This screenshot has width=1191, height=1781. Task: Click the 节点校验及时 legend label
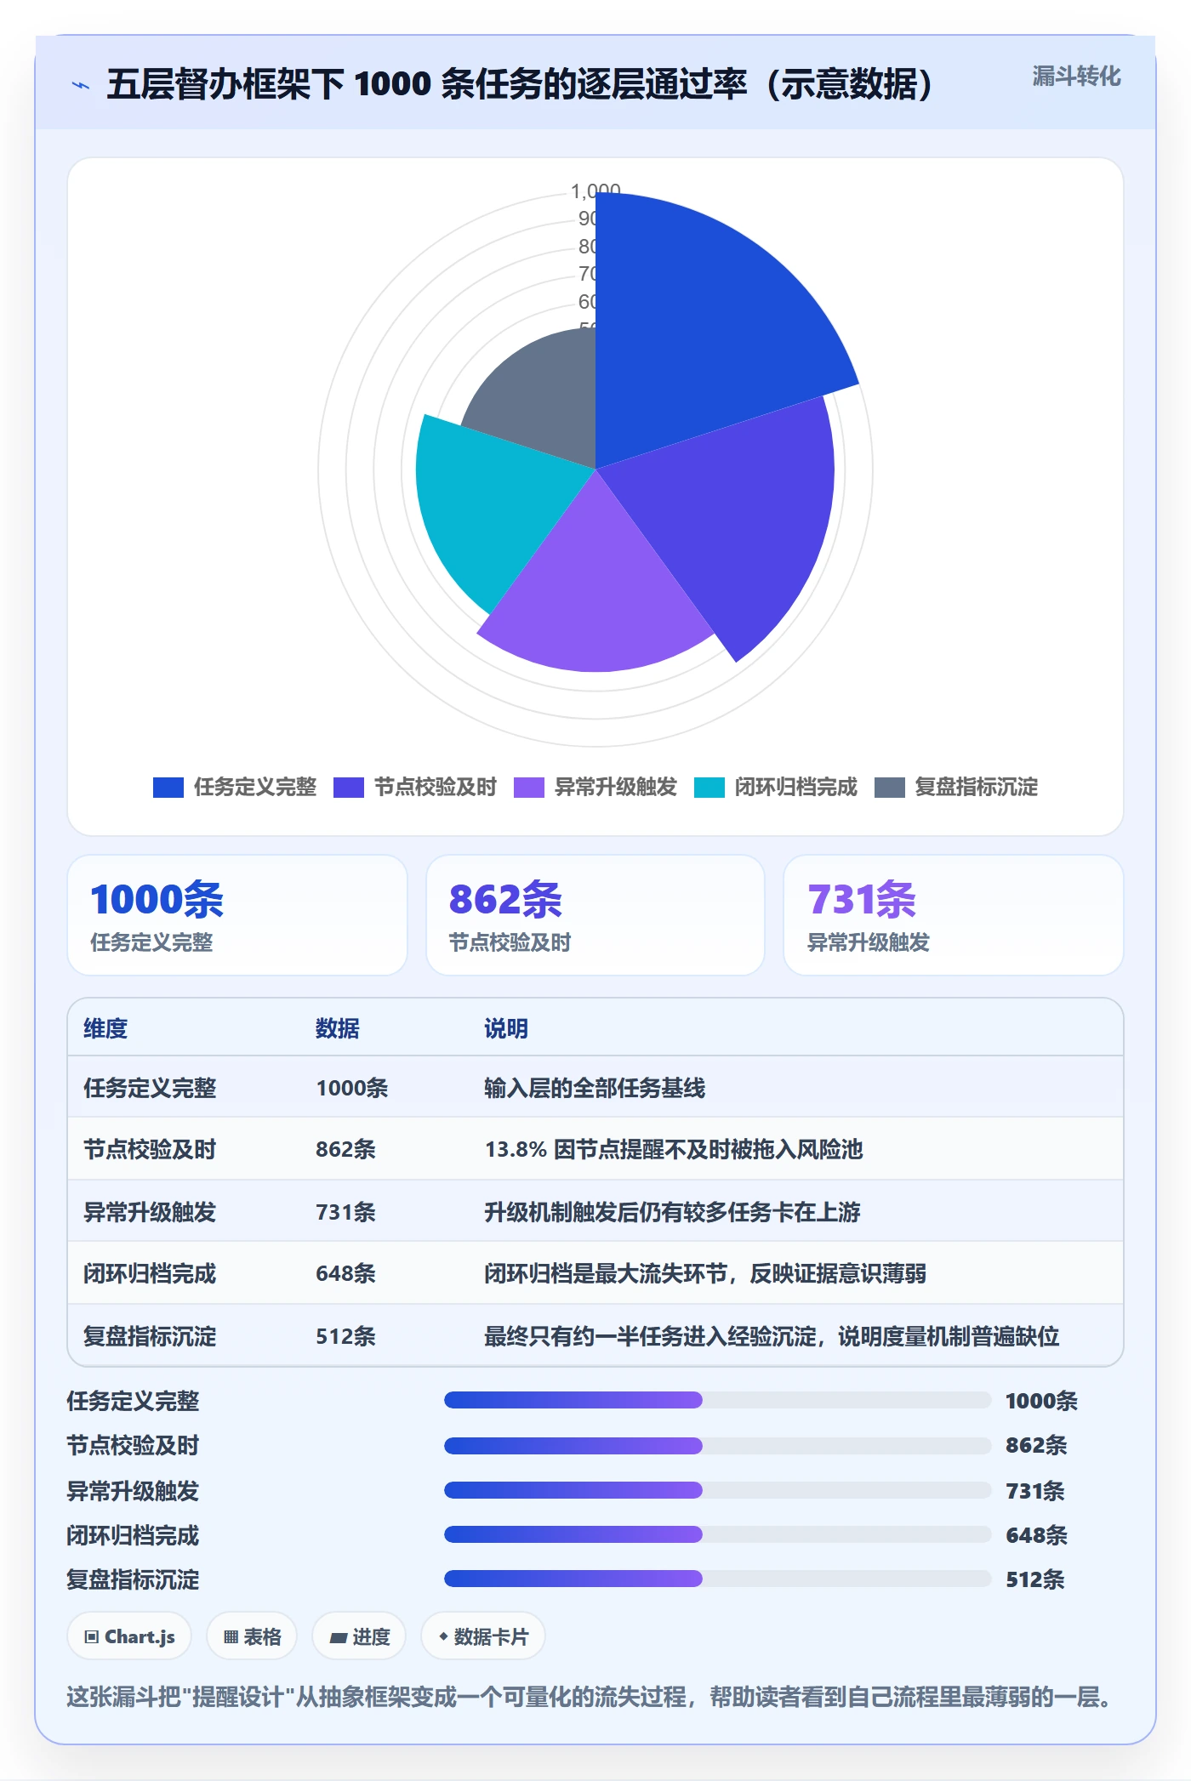pyautogui.click(x=436, y=788)
